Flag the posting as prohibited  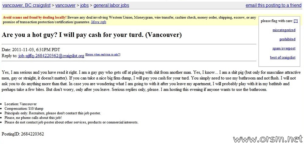(x=287, y=39)
